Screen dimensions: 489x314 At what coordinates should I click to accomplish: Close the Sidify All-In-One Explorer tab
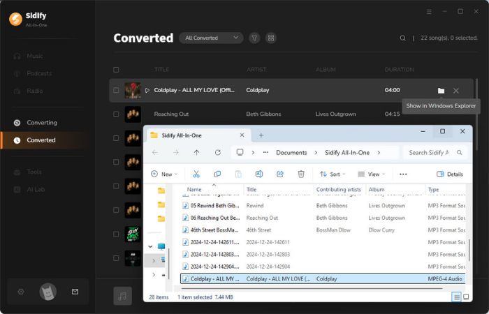pos(242,135)
